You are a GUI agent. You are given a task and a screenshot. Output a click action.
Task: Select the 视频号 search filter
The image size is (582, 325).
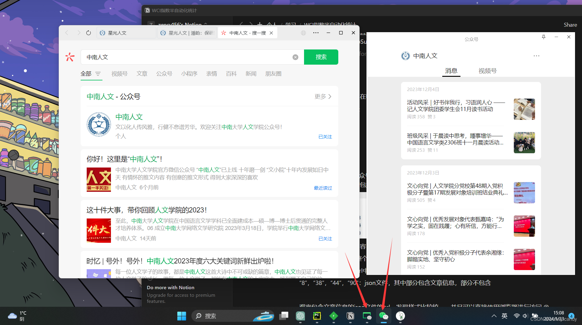click(x=119, y=74)
